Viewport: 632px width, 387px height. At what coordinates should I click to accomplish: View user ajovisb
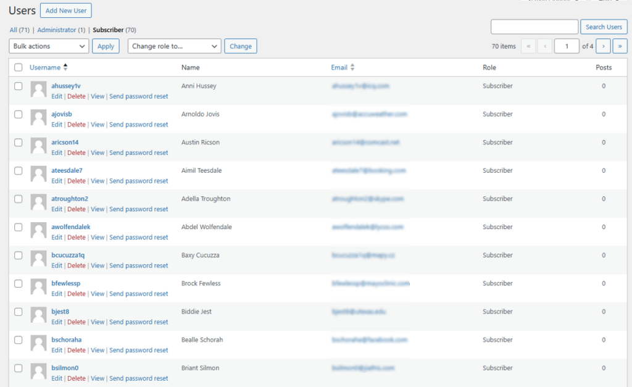[x=98, y=125]
